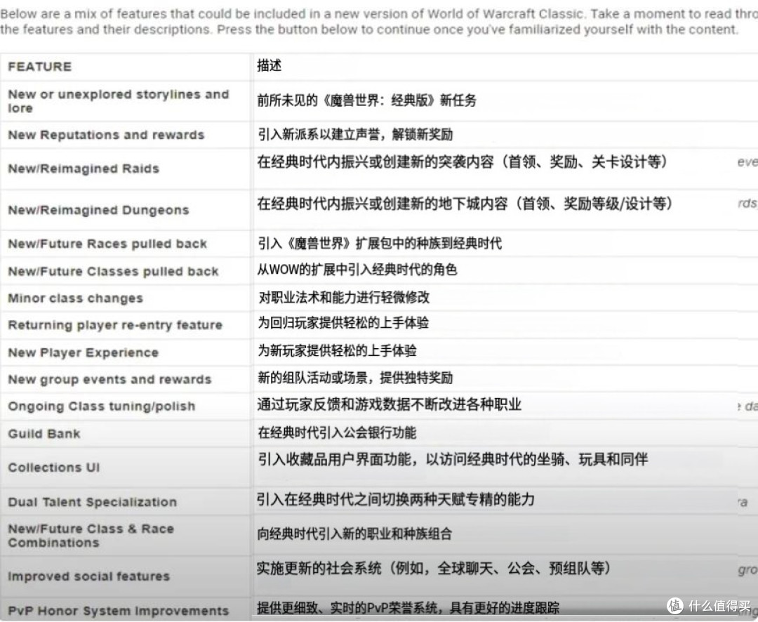
Task: Click description '对职业法术和能力进行轻微修改'
Action: coord(344,297)
